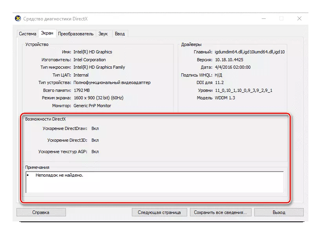Image resolution: width=321 pixels, height=234 pixels.
Task: Minimize the DirectX diagnostic window
Action: 263,18
